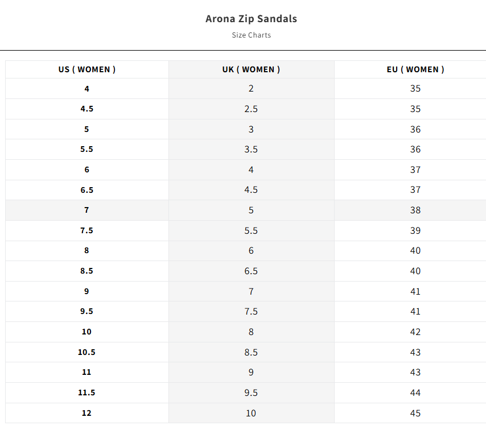The width and height of the screenshot is (486, 438).
Task: Click EU size 45 cell
Action: [x=415, y=413]
